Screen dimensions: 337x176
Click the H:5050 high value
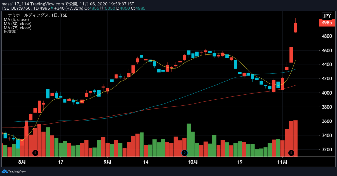pyautogui.click(x=108, y=8)
